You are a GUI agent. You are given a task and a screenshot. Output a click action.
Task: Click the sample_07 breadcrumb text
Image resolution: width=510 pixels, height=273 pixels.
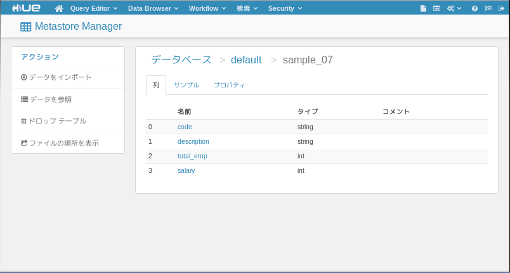308,60
